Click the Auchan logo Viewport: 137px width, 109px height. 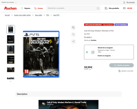pyautogui.click(x=10, y=8)
